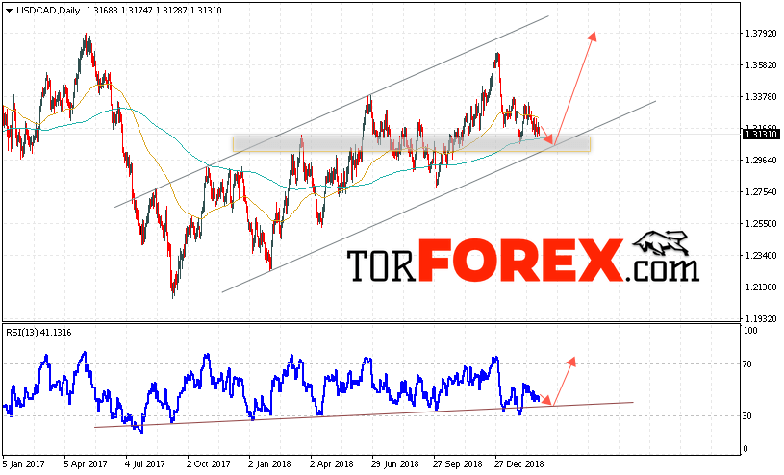The height and width of the screenshot is (475, 784).
Task: Click the 30 level on RSI scale
Action: tap(747, 416)
